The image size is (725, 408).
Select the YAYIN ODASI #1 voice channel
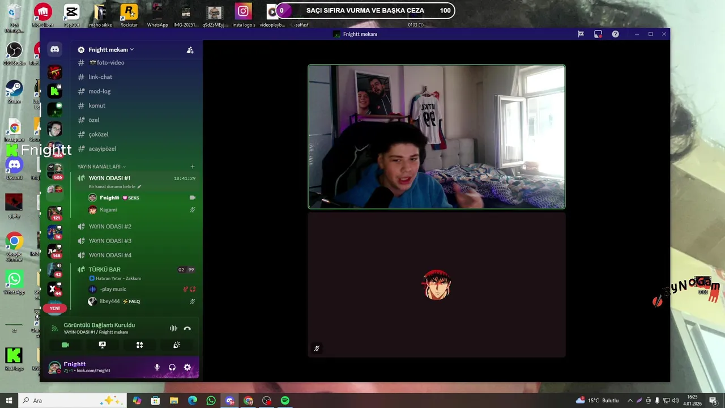(x=109, y=178)
